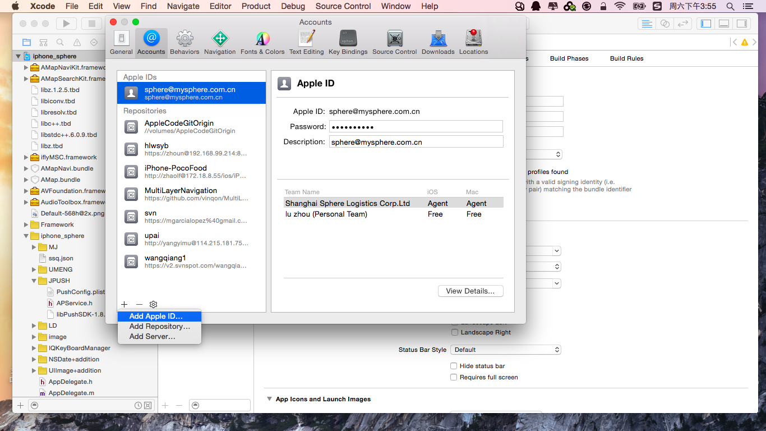This screenshot has width=766, height=431.
Task: Select the MultiLayerNavigation repository
Action: point(191,194)
